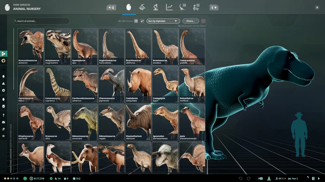Choose the Dryosaurus altus card

pyautogui.click(x=58, y=122)
